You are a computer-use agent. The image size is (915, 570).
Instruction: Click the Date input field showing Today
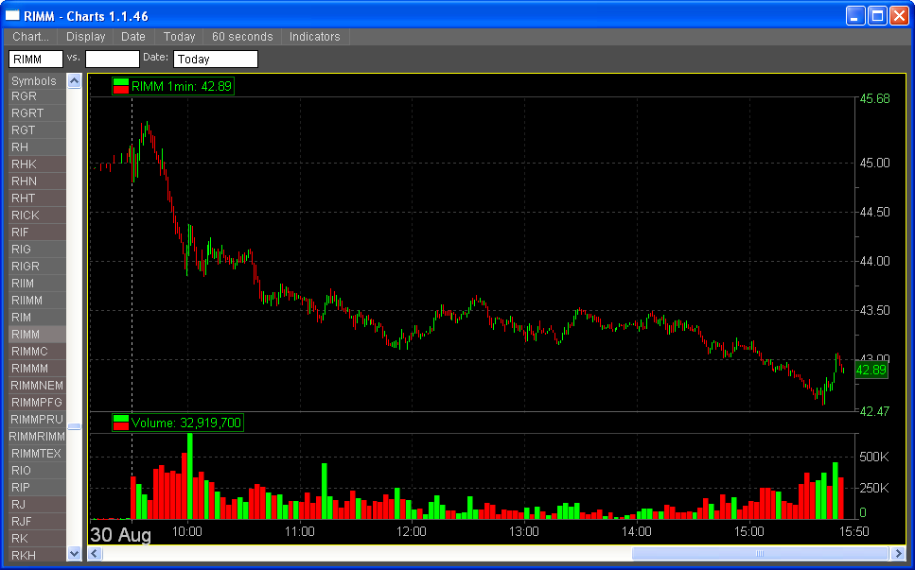pos(216,59)
